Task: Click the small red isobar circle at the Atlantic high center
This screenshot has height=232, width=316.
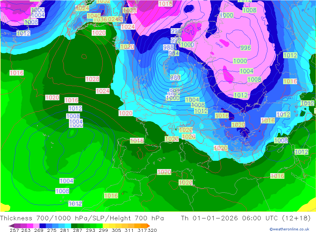Action: (84, 57)
